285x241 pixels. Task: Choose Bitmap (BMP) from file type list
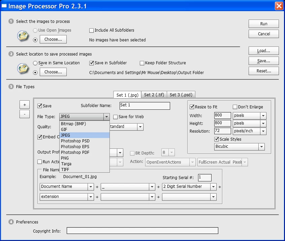click(85, 124)
